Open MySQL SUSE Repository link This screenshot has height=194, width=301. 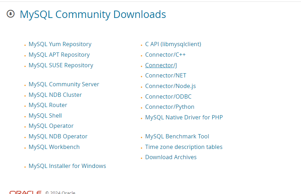click(61, 65)
